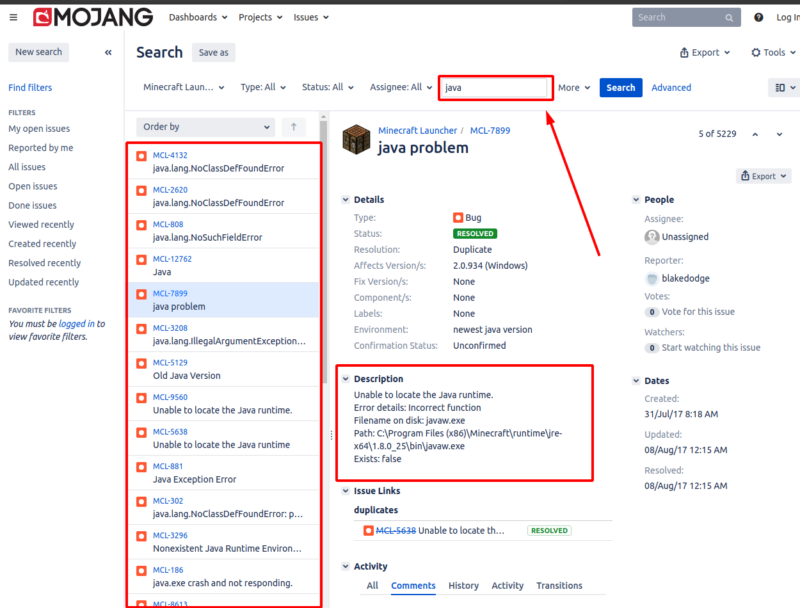Click bug icon next to MCL-4132
This screenshot has height=608, width=800.
(141, 156)
